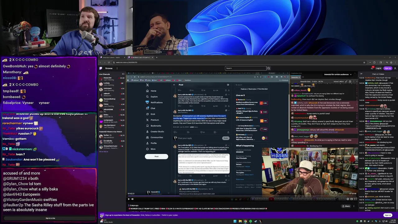The height and width of the screenshot is (224, 398).
Task: Open File Explorer from the taskbar
Action: pos(240,221)
